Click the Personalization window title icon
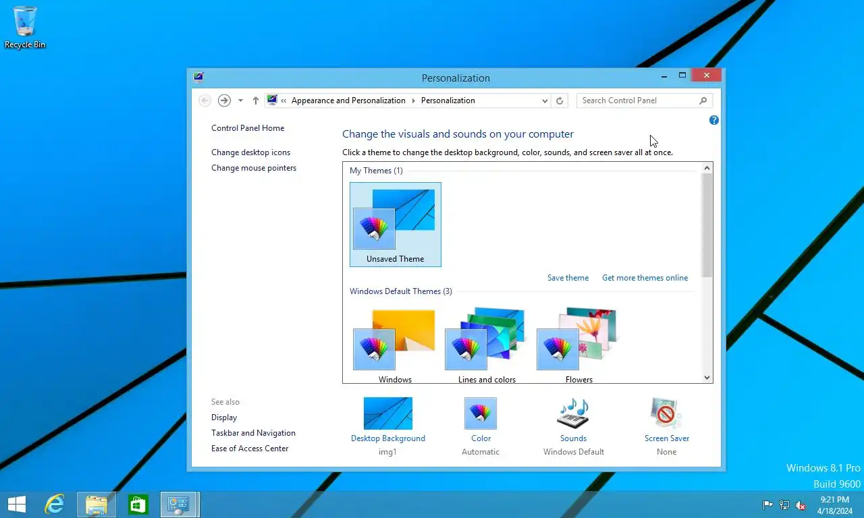Screen dimensions: 864x518 click(198, 77)
